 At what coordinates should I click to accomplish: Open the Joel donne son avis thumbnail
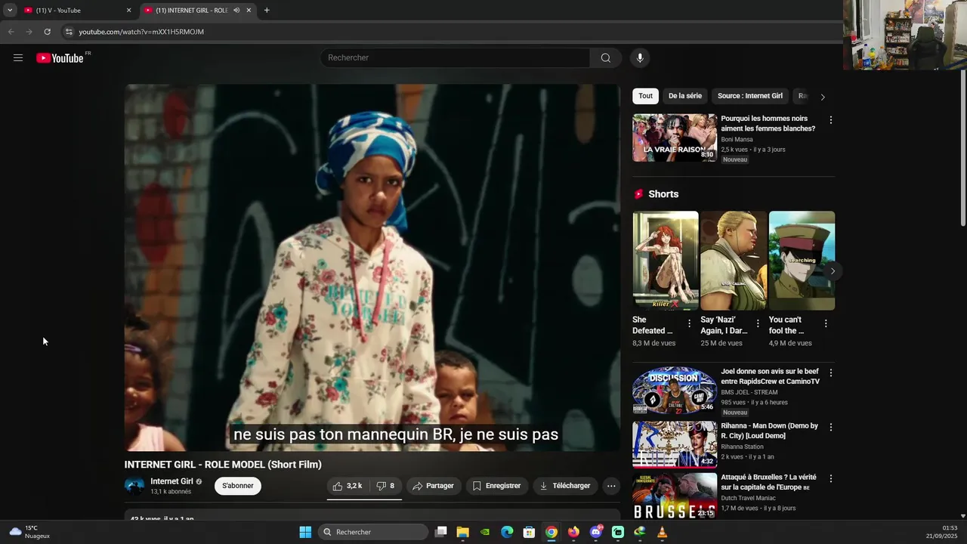pyautogui.click(x=675, y=391)
